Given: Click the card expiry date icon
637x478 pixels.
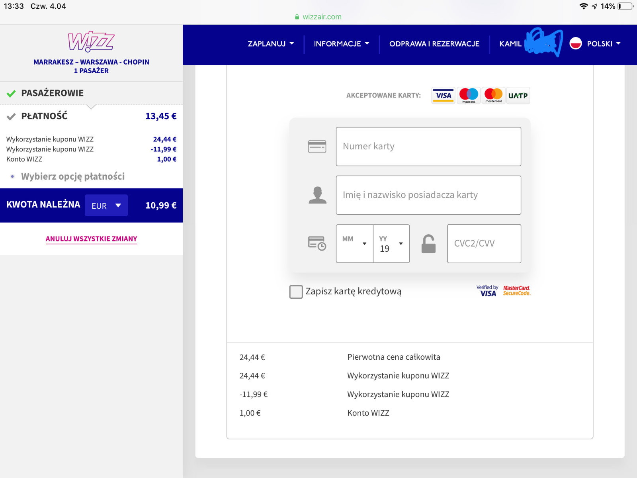Looking at the screenshot, I should coord(317,243).
